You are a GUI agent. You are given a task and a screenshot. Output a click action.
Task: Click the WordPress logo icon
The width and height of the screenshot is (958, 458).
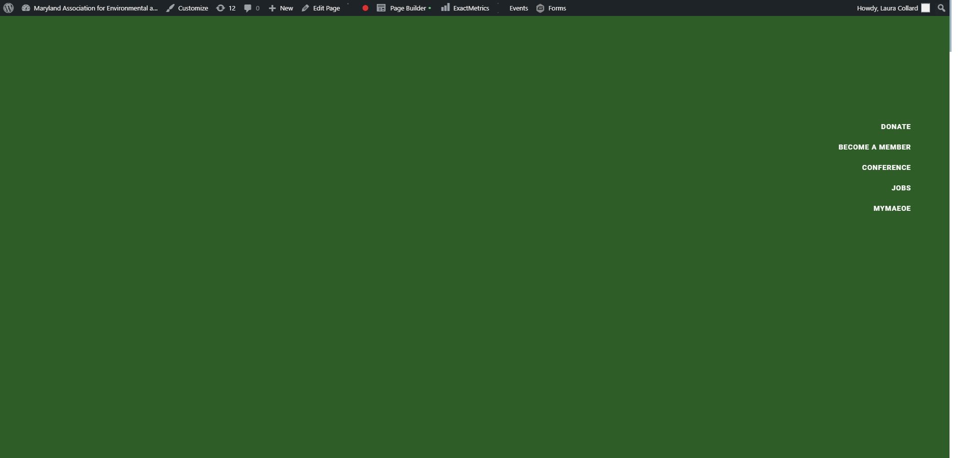click(x=8, y=8)
